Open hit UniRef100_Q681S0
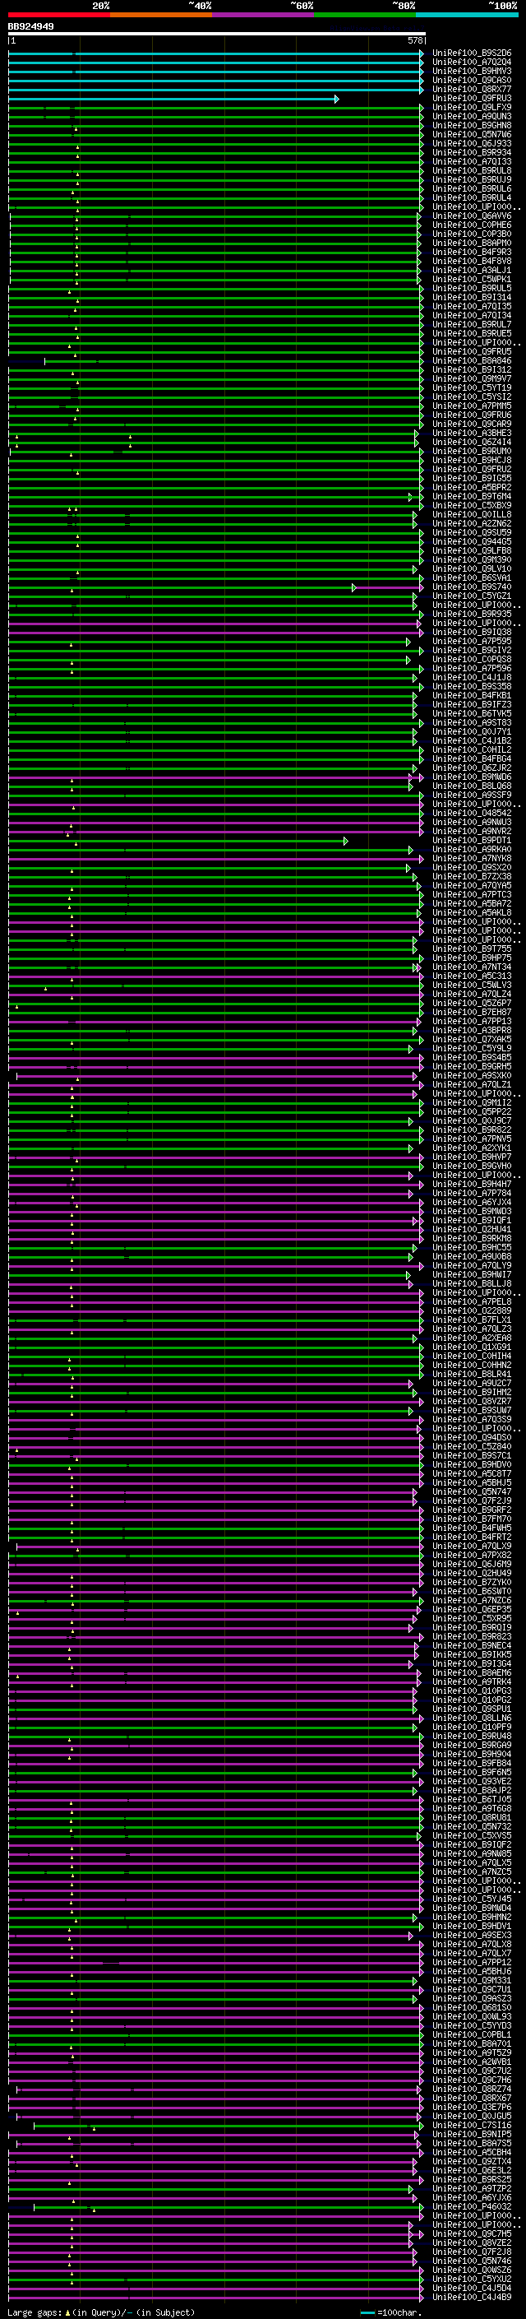Screen dimensions: 526x2319 pyautogui.click(x=471, y=2007)
